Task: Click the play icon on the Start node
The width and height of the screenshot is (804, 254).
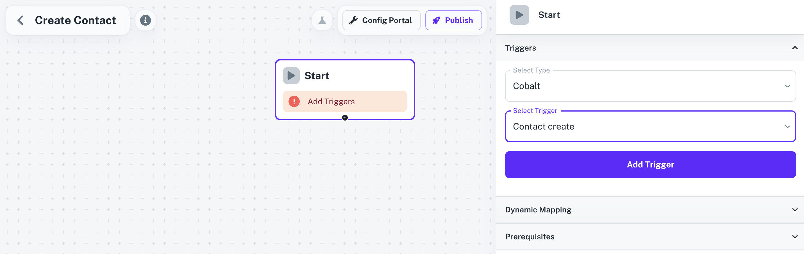Action: pyautogui.click(x=291, y=75)
